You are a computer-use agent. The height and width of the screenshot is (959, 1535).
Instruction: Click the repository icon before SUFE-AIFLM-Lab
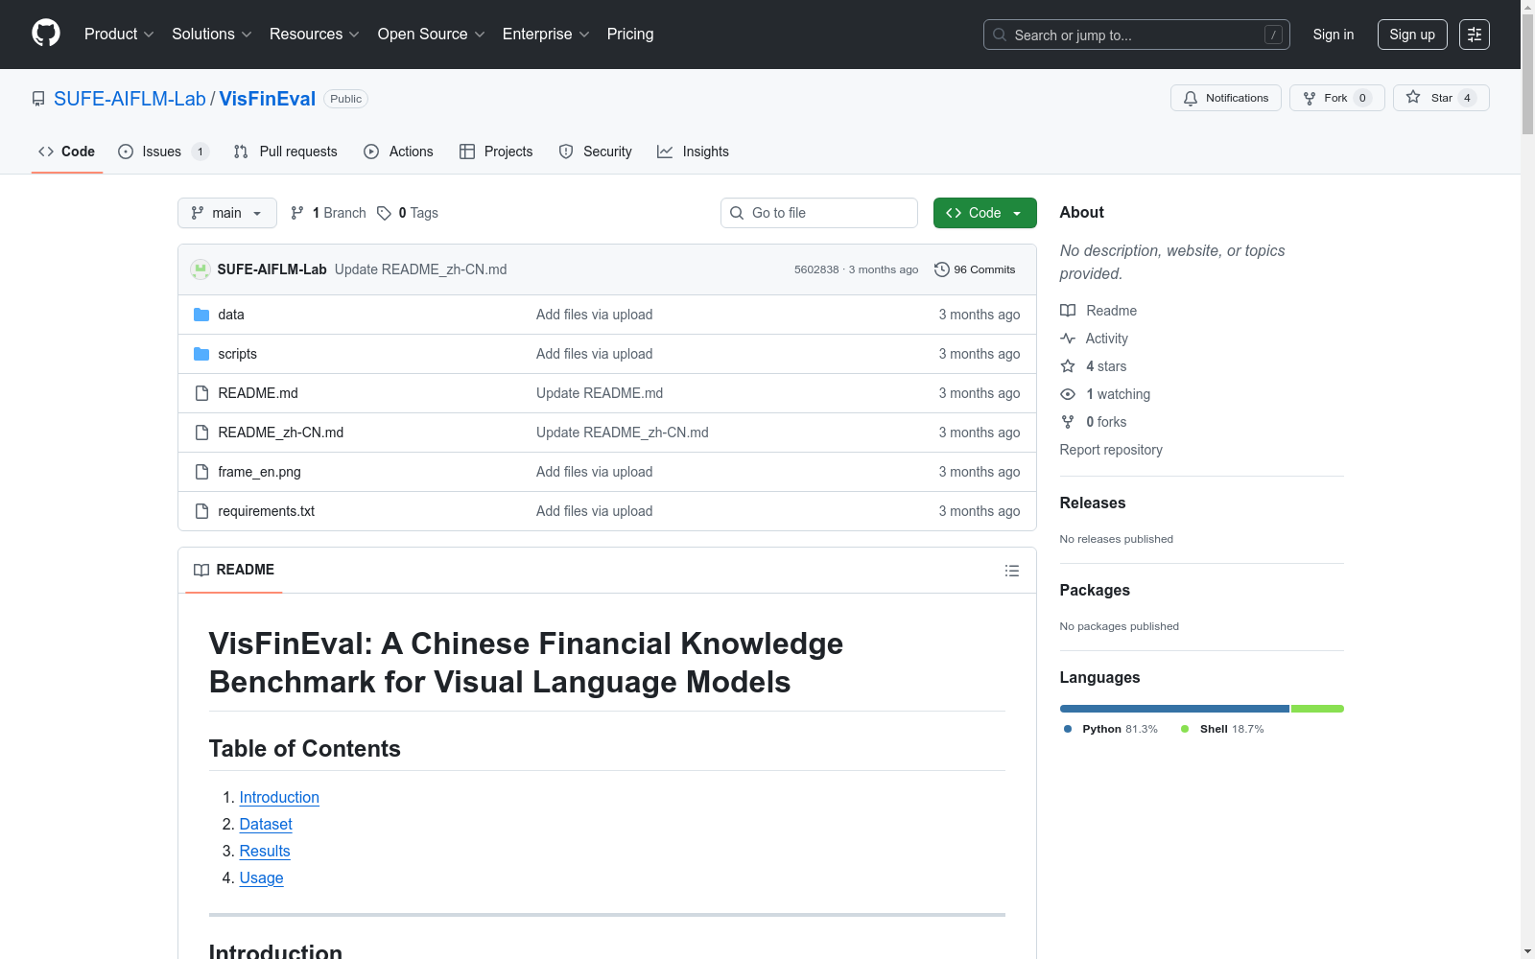[38, 99]
